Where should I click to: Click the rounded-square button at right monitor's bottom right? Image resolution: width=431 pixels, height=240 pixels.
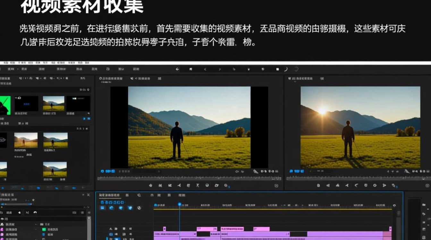(427, 186)
